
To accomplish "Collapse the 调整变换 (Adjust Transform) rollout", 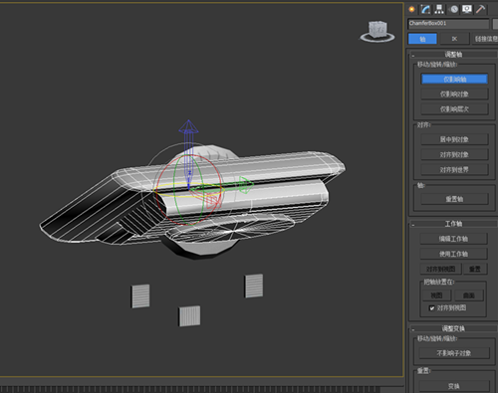I will (x=453, y=328).
